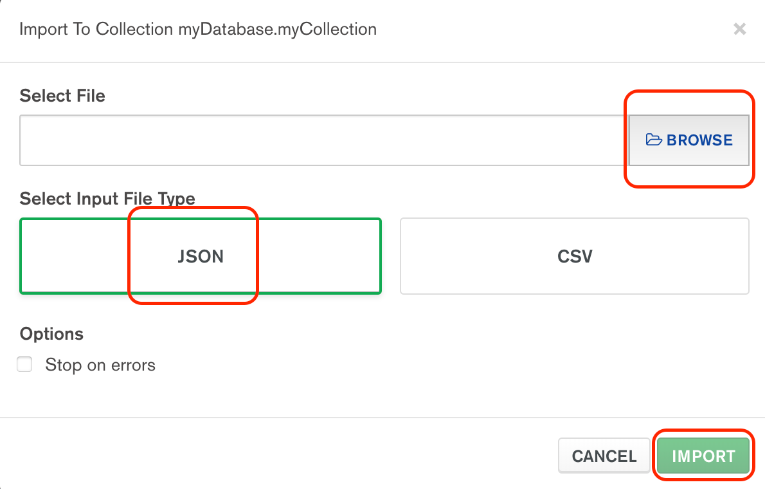Select CSV as the input file type
765x489 pixels.
(x=574, y=256)
